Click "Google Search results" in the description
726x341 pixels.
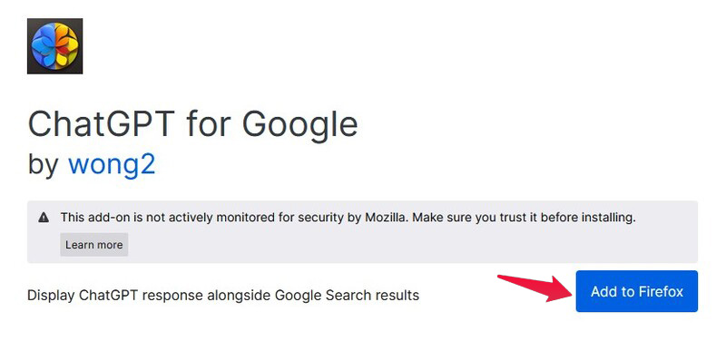348,295
